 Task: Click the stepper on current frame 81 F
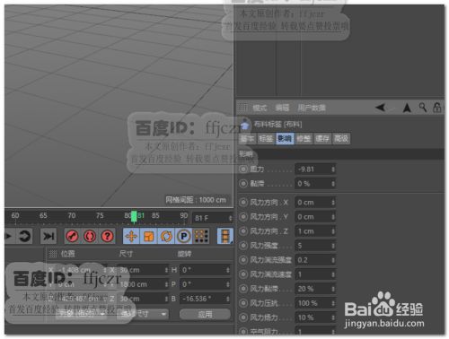[x=230, y=218]
